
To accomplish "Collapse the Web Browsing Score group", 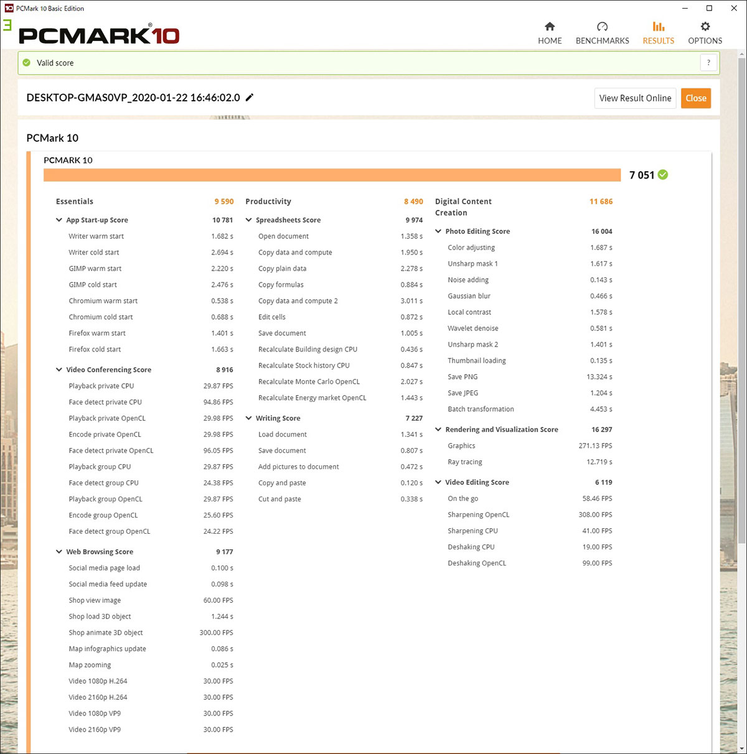I will click(x=59, y=552).
